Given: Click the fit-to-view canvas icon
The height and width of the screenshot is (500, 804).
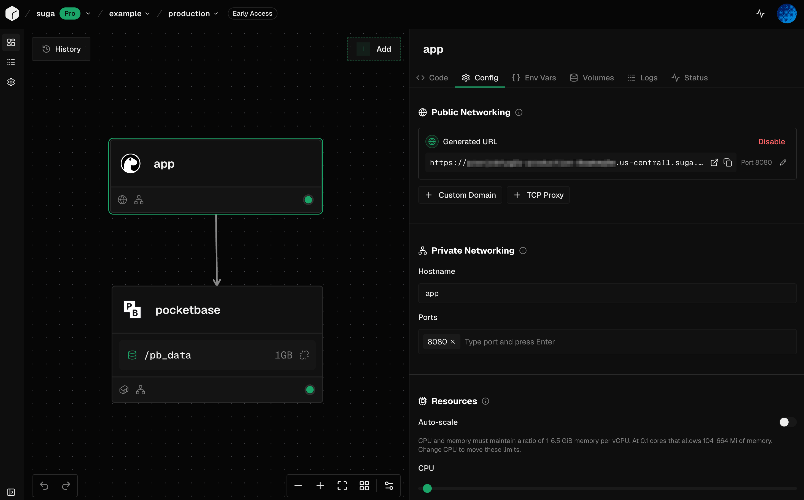Looking at the screenshot, I should (342, 485).
